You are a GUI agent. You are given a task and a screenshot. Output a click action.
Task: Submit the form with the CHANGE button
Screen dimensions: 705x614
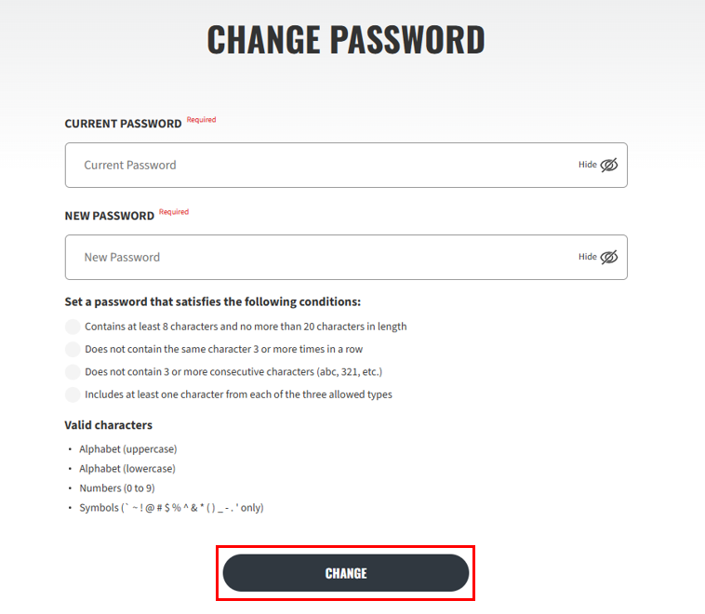(346, 573)
